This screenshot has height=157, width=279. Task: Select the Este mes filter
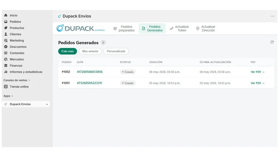pos(68,51)
